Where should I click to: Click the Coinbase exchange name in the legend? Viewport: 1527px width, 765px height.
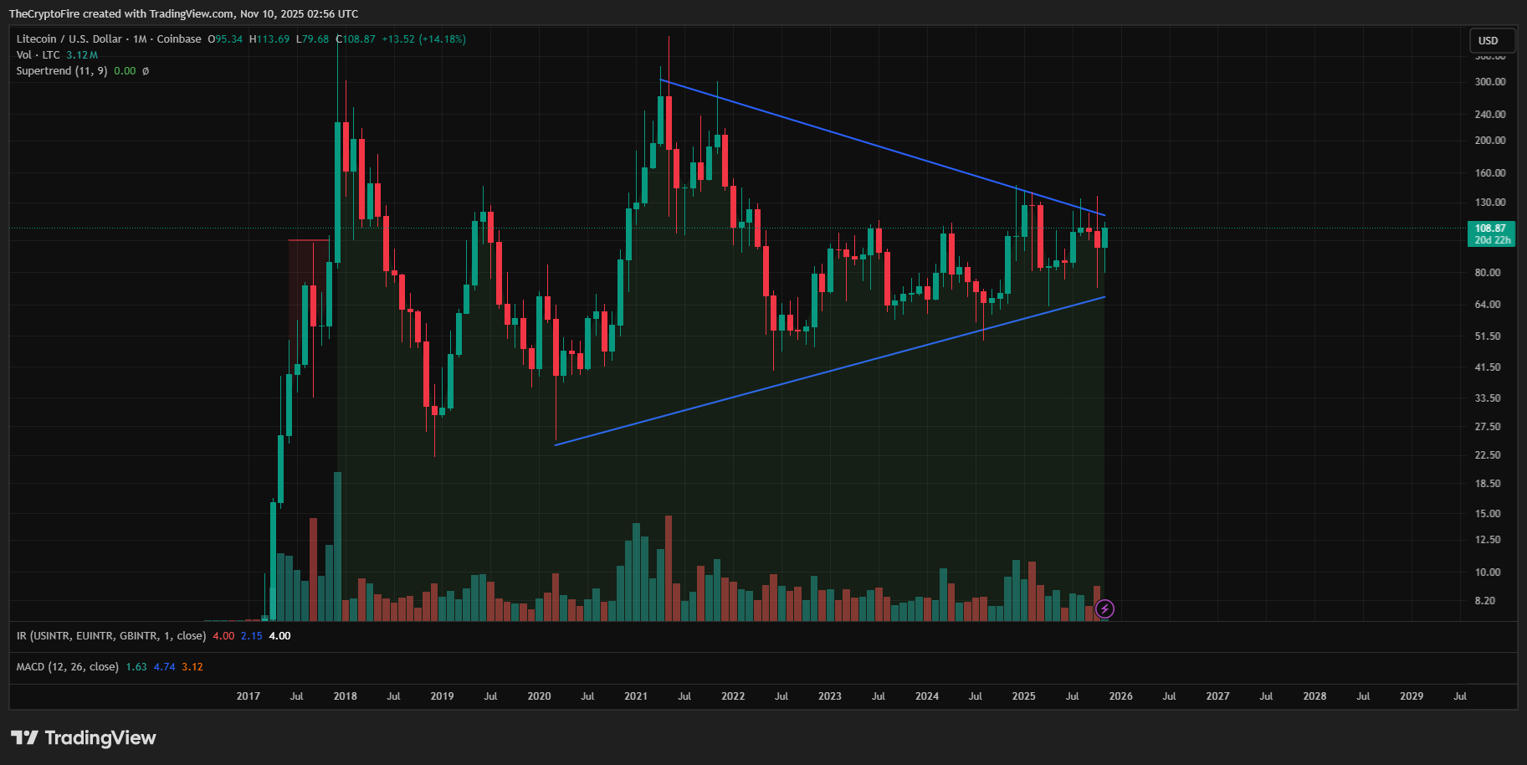(x=177, y=39)
